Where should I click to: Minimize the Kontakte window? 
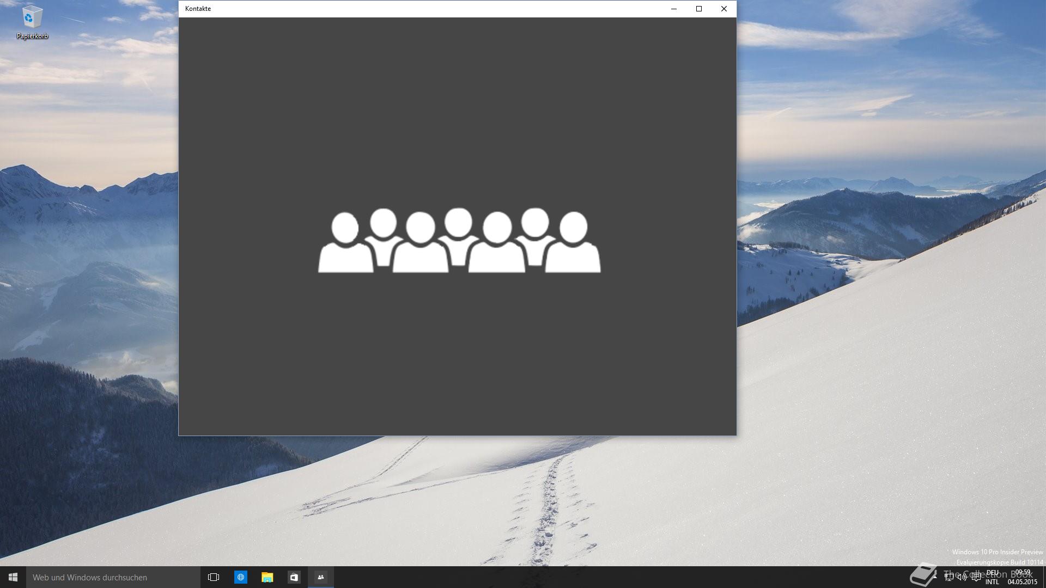(674, 9)
